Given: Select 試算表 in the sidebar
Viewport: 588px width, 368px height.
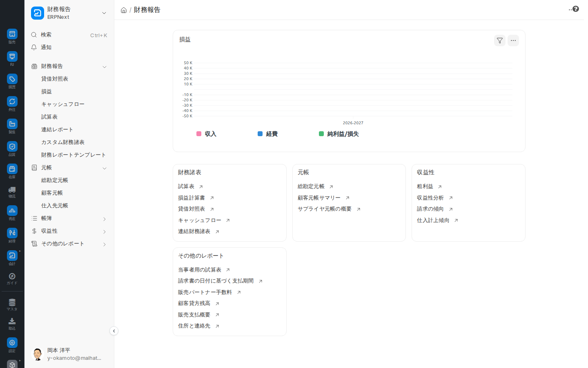Looking at the screenshot, I should pyautogui.click(x=49, y=117).
